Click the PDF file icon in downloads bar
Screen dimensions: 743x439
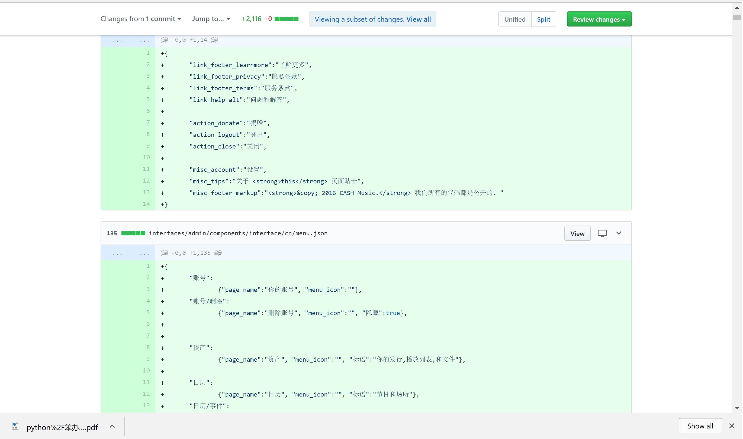pos(15,426)
